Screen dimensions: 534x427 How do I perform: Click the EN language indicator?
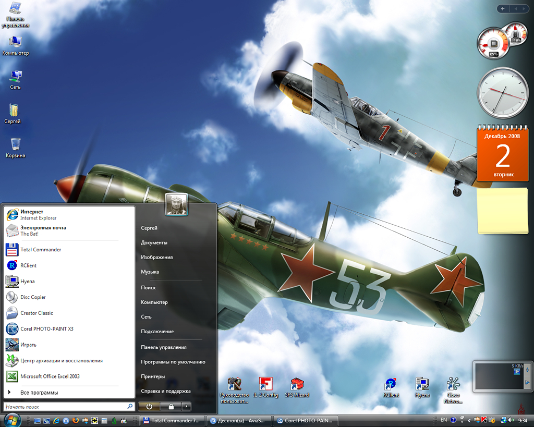click(444, 420)
